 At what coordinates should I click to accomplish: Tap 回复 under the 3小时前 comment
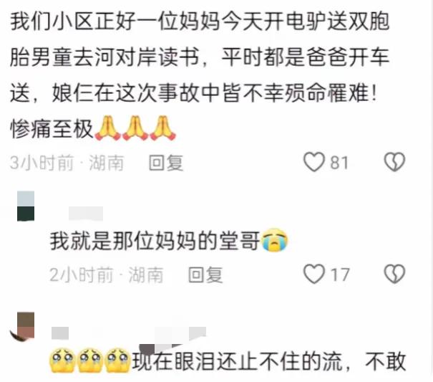[x=166, y=163]
